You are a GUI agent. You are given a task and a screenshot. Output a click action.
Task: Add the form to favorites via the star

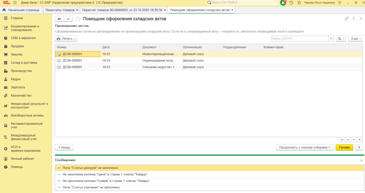point(78,19)
